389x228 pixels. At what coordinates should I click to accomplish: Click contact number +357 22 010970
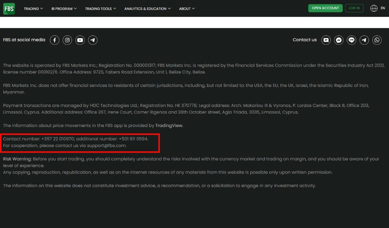click(58, 139)
